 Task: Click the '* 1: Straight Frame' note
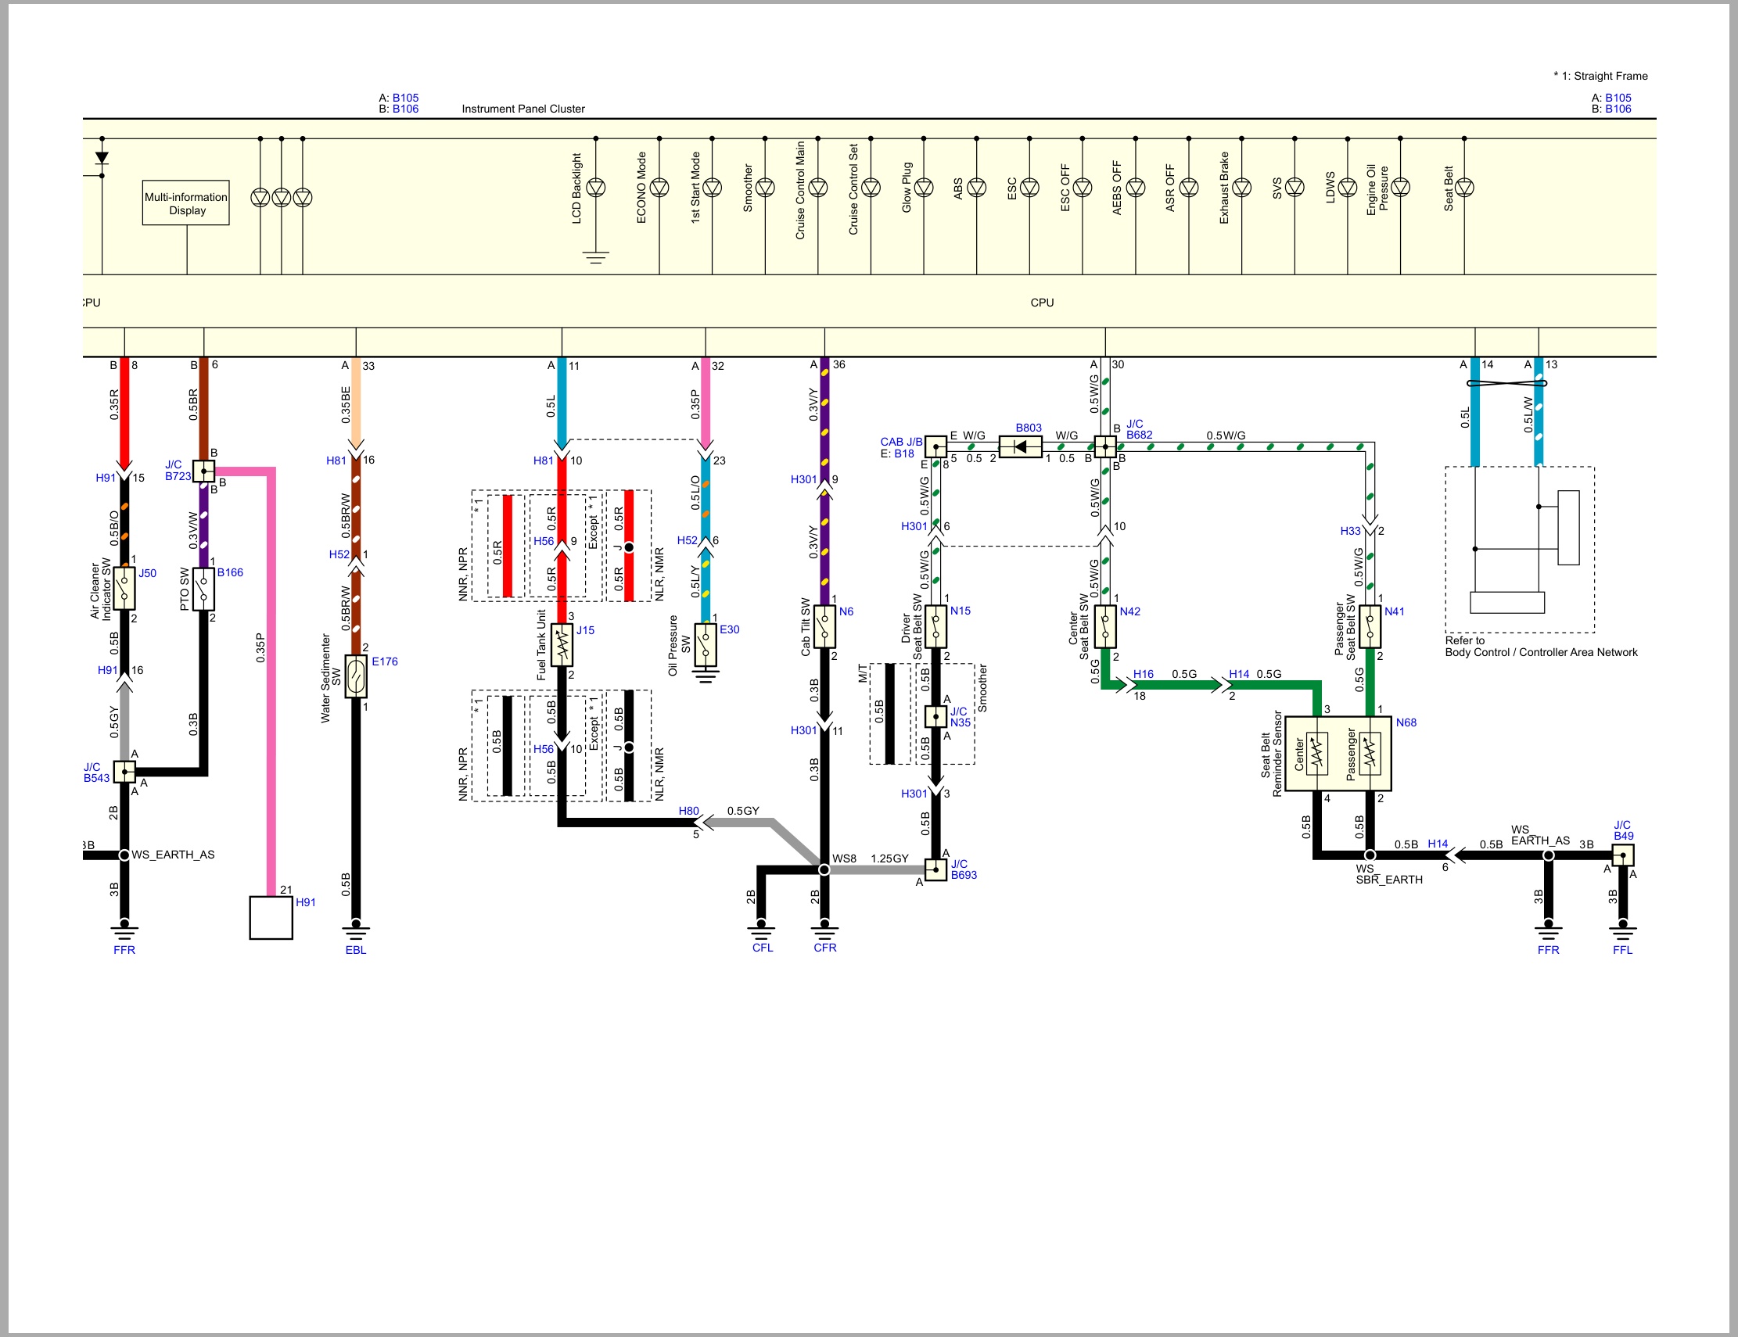pos(1600,76)
